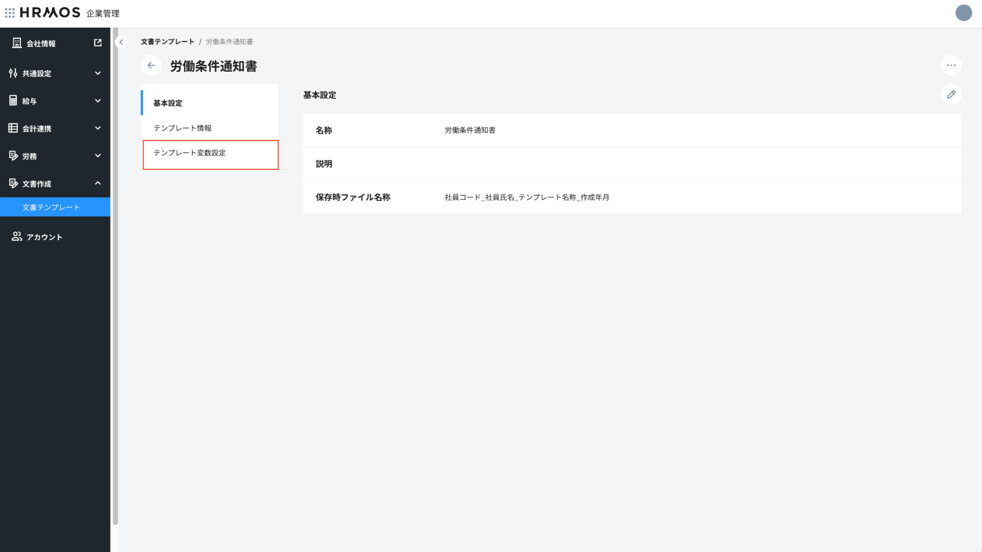Expand the 共通設定 menu

coord(97,73)
